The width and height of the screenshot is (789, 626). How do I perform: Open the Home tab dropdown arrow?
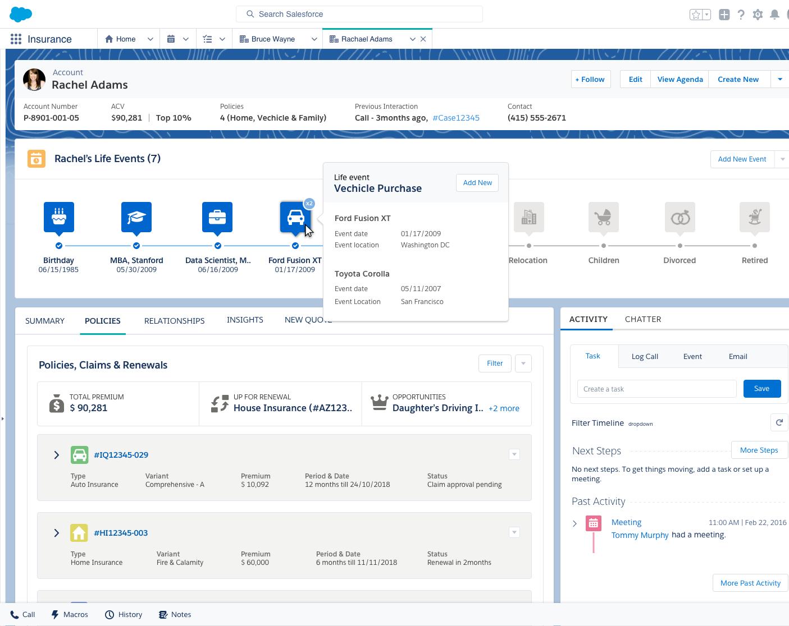point(150,39)
